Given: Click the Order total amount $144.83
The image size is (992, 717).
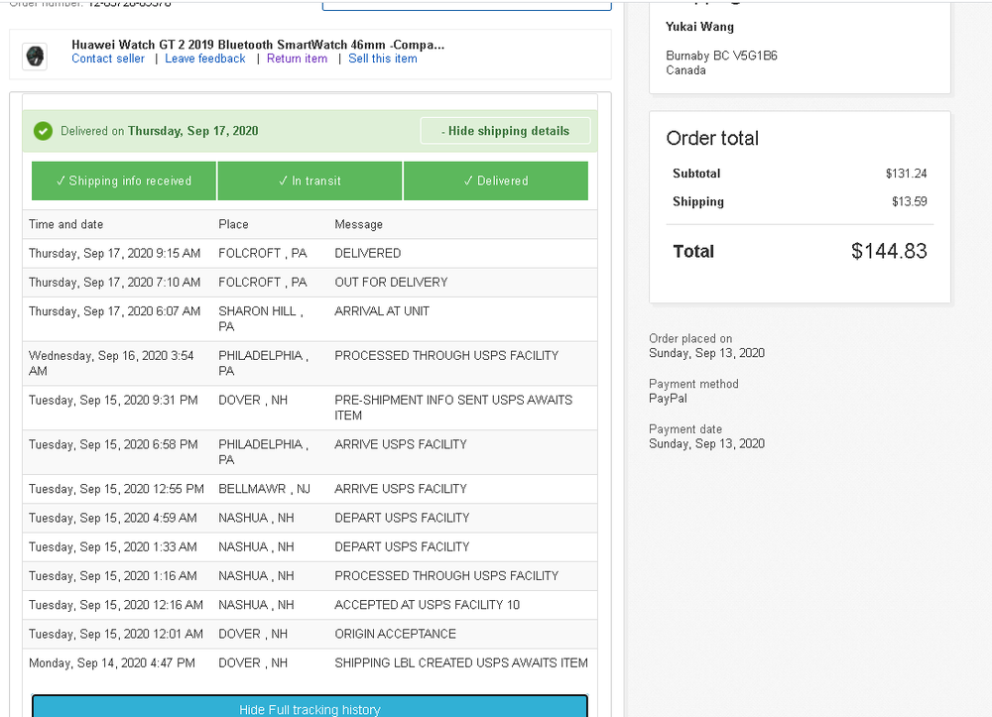Looking at the screenshot, I should coord(888,251).
